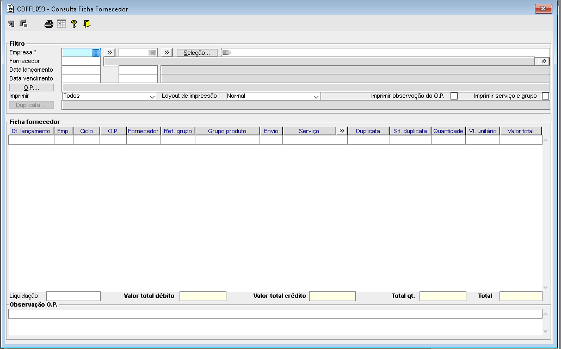Close the Consulta Ficha Fornecedor window

click(x=543, y=9)
